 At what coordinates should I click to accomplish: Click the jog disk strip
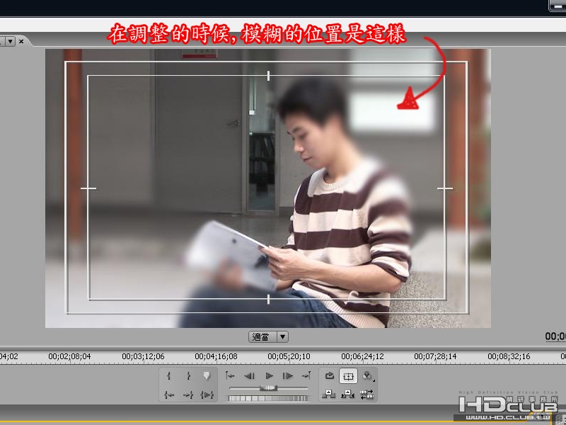[x=268, y=398]
